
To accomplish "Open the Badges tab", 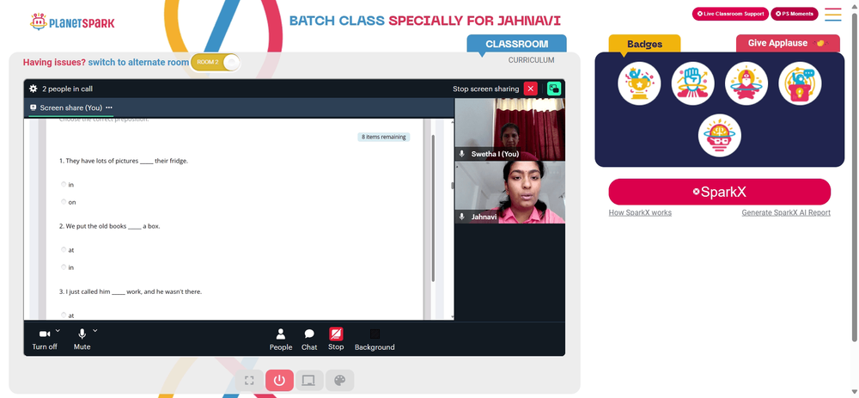I will (x=644, y=44).
